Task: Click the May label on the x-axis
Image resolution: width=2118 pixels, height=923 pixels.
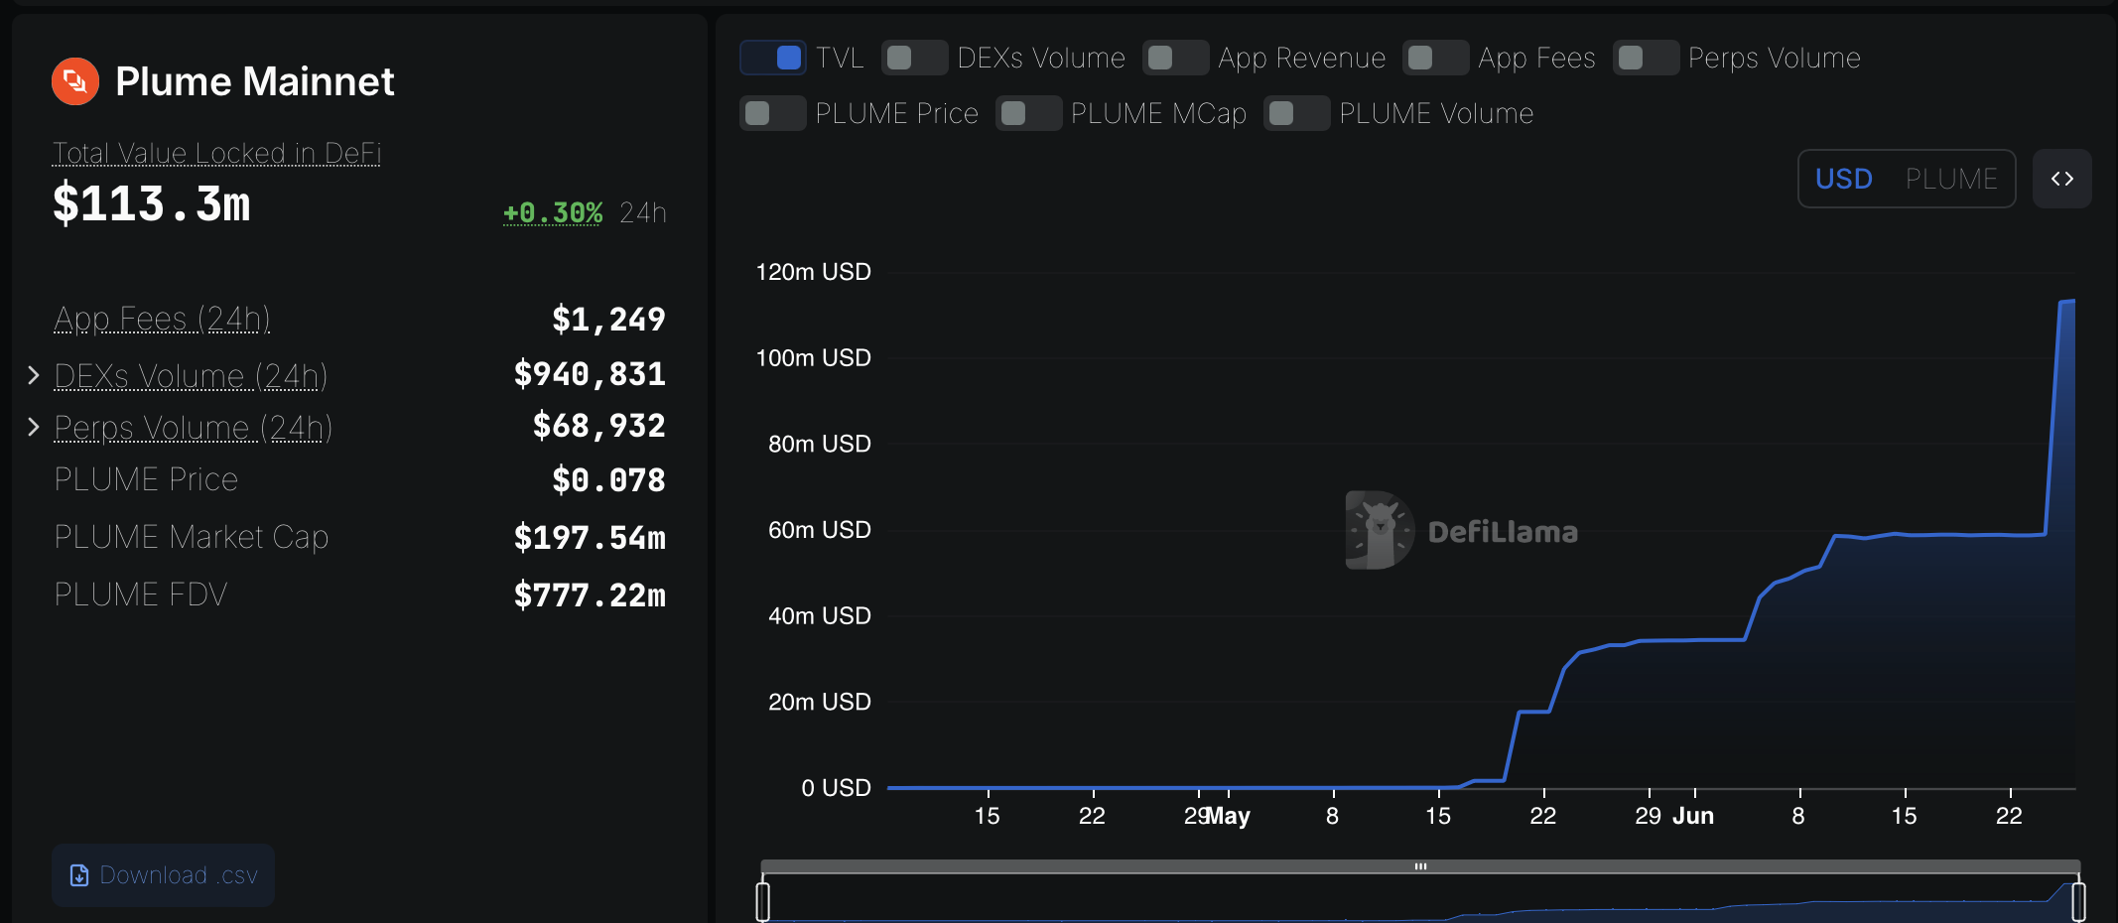Action: pos(1229,816)
